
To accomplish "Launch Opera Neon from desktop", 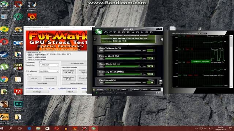I will (x=18, y=17).
